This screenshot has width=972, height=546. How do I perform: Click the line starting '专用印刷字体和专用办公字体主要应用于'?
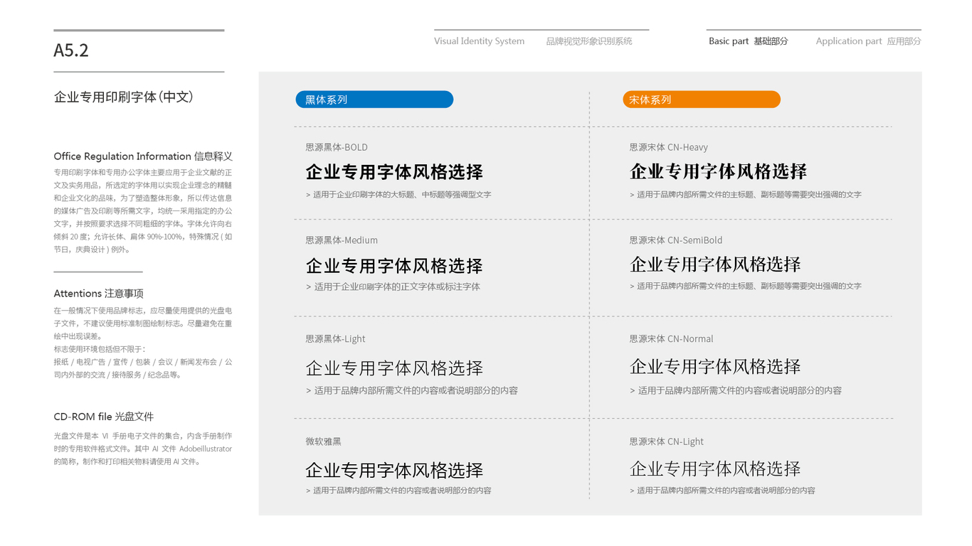(x=143, y=173)
